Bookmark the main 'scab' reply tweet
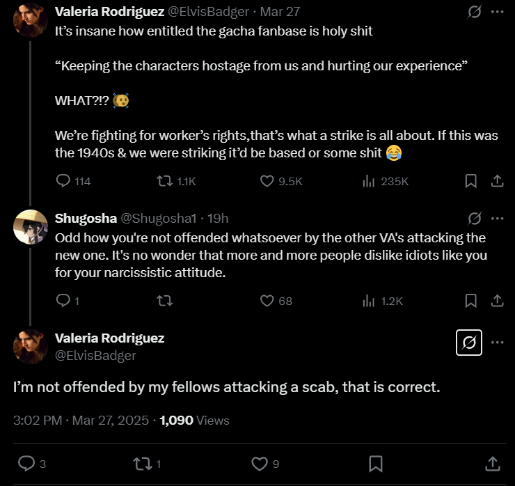The height and width of the screenshot is (486, 515). pyautogui.click(x=376, y=464)
